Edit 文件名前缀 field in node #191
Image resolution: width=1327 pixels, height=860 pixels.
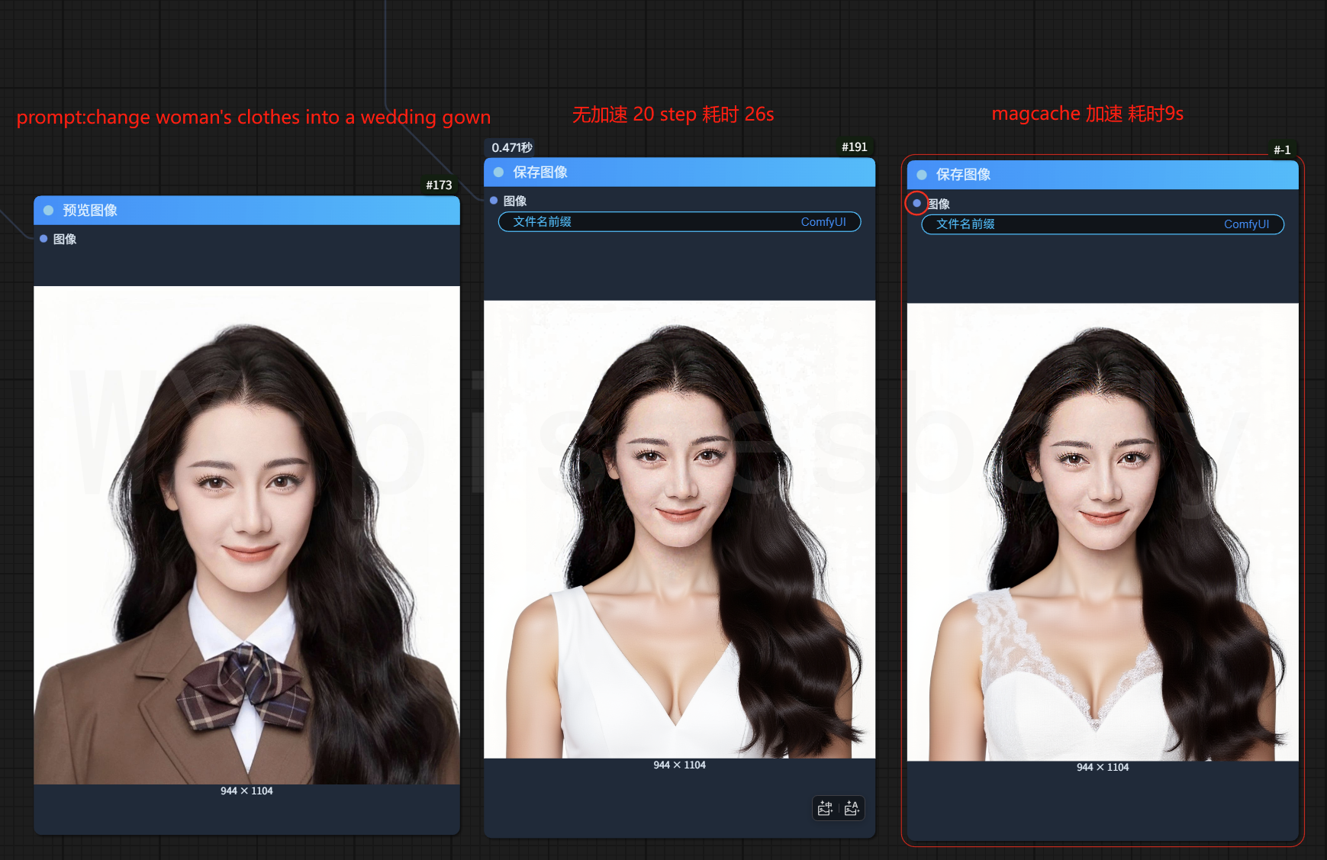pyautogui.click(x=679, y=222)
